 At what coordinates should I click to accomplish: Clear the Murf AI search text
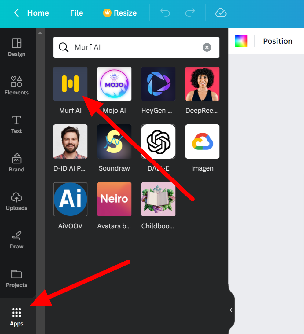pos(207,47)
